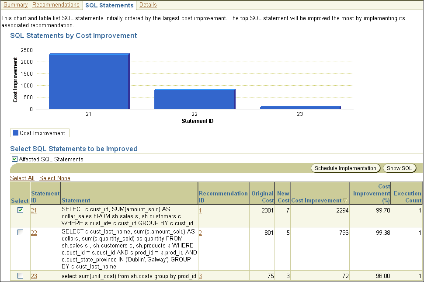Open Recommendation ID 3
This screenshot has height=282, width=424.
pos(200,276)
